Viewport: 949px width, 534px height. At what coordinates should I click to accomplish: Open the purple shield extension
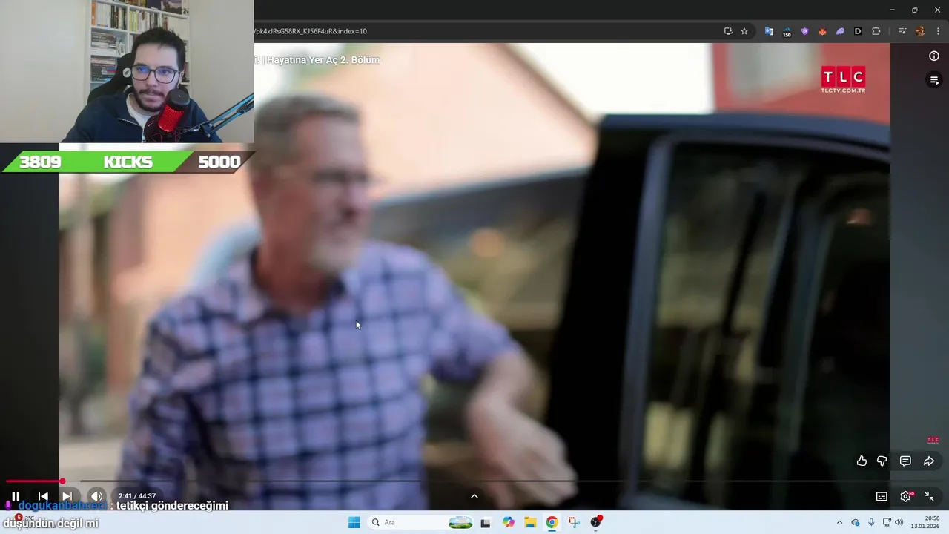tap(804, 31)
